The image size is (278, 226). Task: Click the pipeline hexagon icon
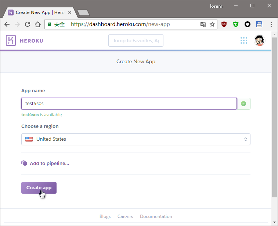coord(24,163)
